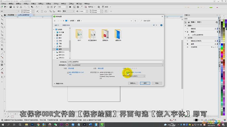Viewport: 227px width, 127px height.
Task: Select the desktop files blue folder
Action: click(x=118, y=35)
